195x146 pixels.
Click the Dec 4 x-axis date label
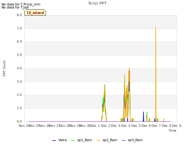tap(126, 126)
